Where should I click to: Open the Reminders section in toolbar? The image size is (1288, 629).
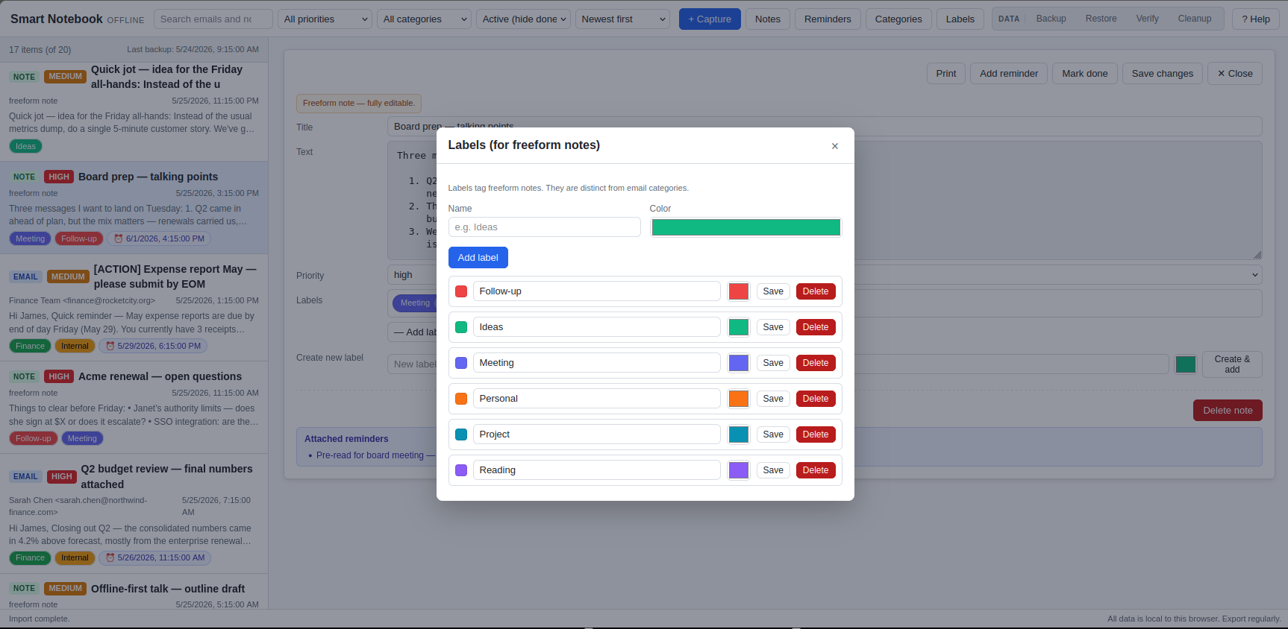828,19
